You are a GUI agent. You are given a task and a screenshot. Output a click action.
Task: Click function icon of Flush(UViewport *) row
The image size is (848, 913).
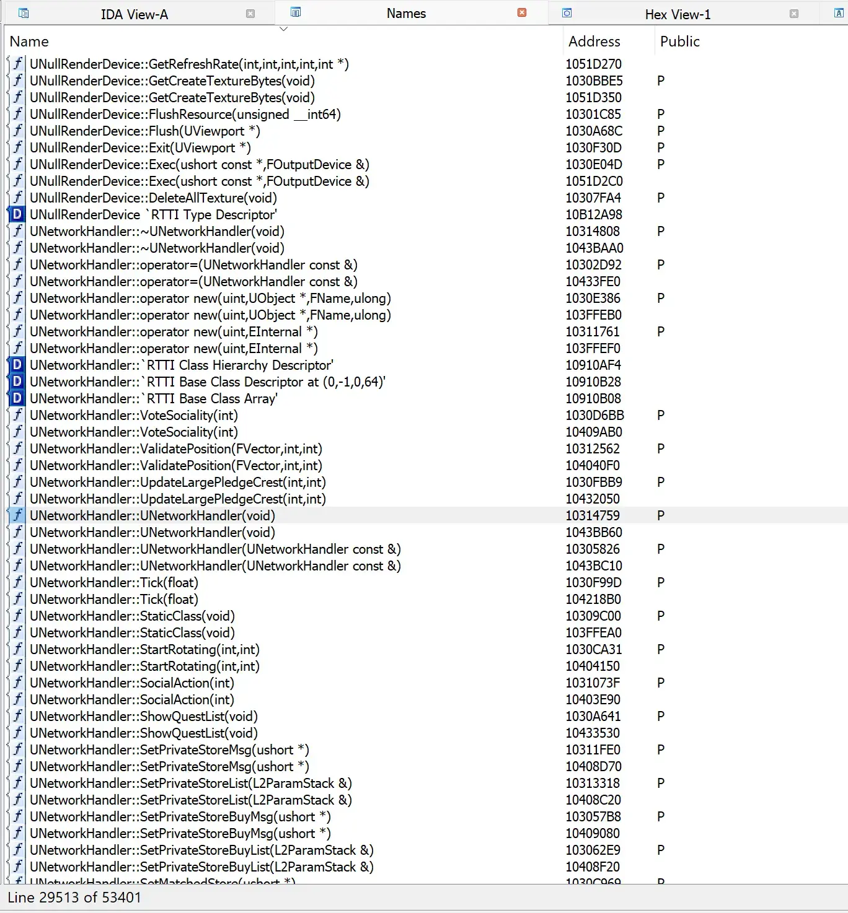(17, 131)
